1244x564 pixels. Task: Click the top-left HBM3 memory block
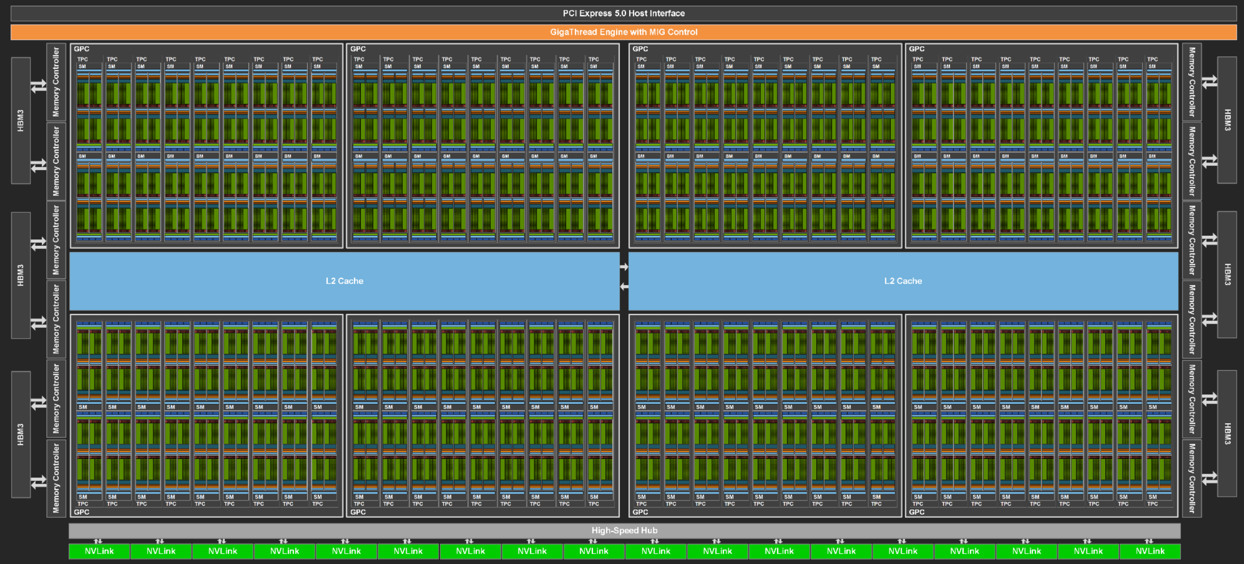tap(20, 120)
